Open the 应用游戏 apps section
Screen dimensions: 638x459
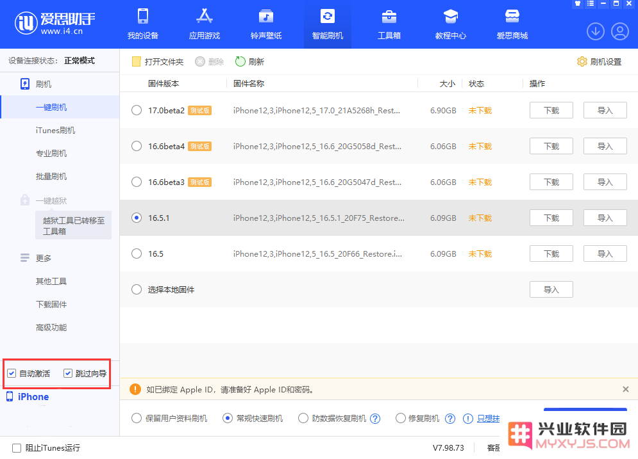205,24
